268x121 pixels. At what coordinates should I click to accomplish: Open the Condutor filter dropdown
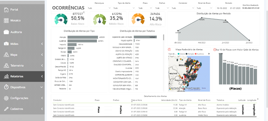[183, 8]
